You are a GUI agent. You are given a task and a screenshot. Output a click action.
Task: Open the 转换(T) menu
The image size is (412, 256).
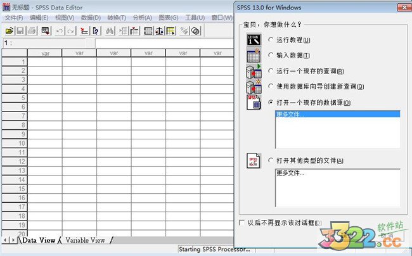117,18
